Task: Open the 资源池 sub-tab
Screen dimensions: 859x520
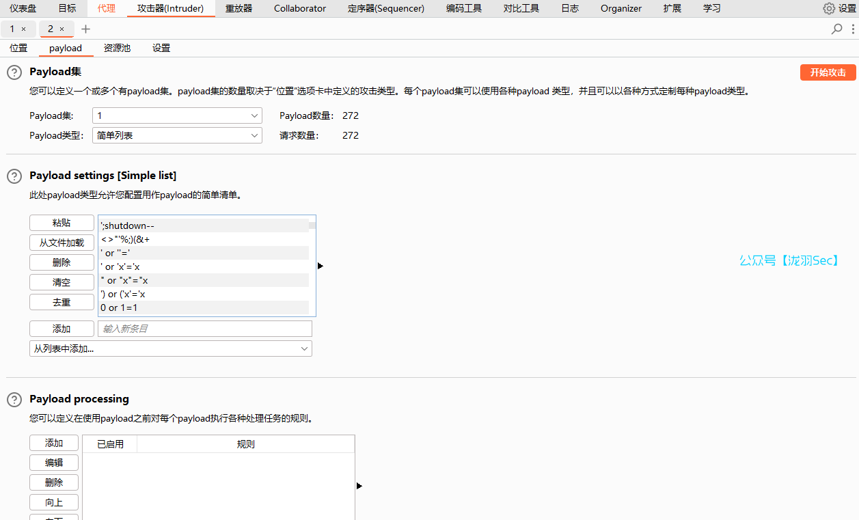Action: (x=117, y=48)
